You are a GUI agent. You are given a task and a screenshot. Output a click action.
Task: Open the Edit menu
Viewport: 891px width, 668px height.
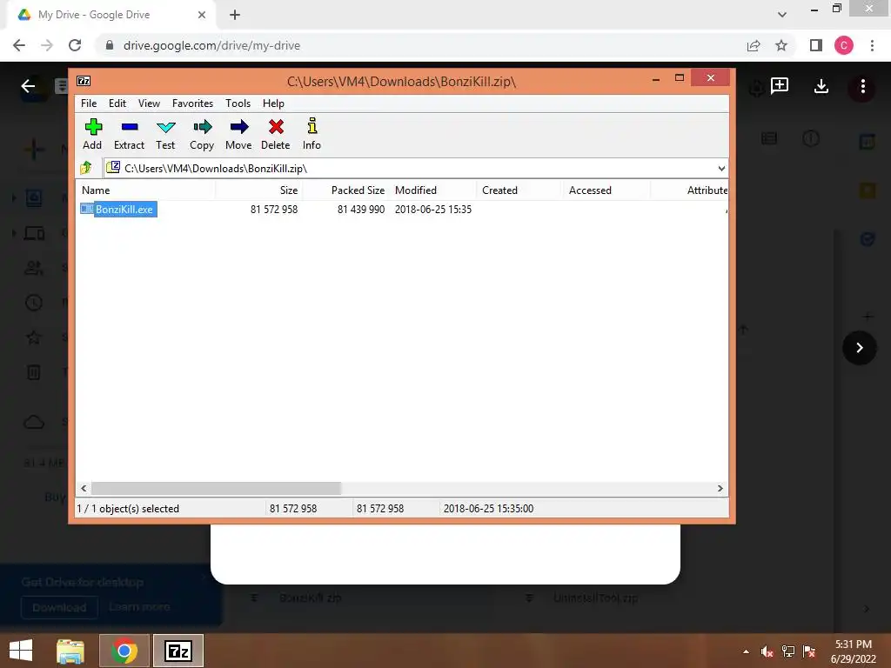pyautogui.click(x=117, y=104)
